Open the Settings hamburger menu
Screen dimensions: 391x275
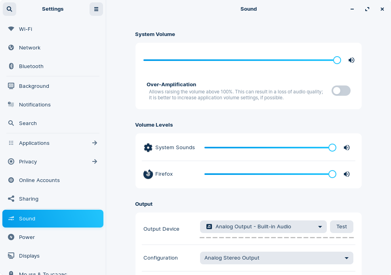point(96,9)
